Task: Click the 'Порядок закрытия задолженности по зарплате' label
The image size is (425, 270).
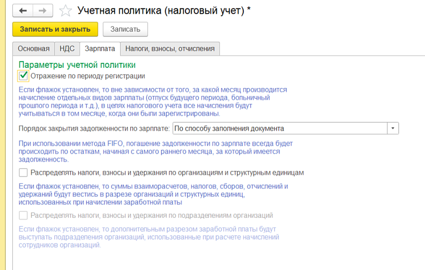Action: [94, 129]
